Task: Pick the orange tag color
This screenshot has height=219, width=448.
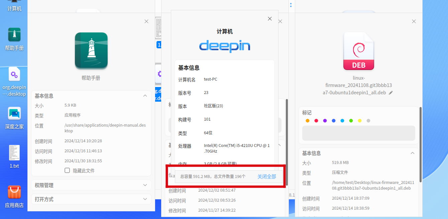Action: click(308, 121)
